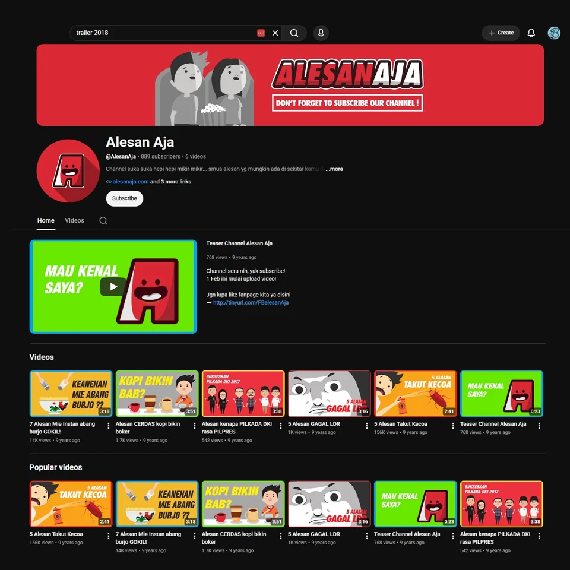The image size is (570, 570).
Task: Open Pilkada DKI 2017 thumbnail in Popular videos
Action: 502,504
